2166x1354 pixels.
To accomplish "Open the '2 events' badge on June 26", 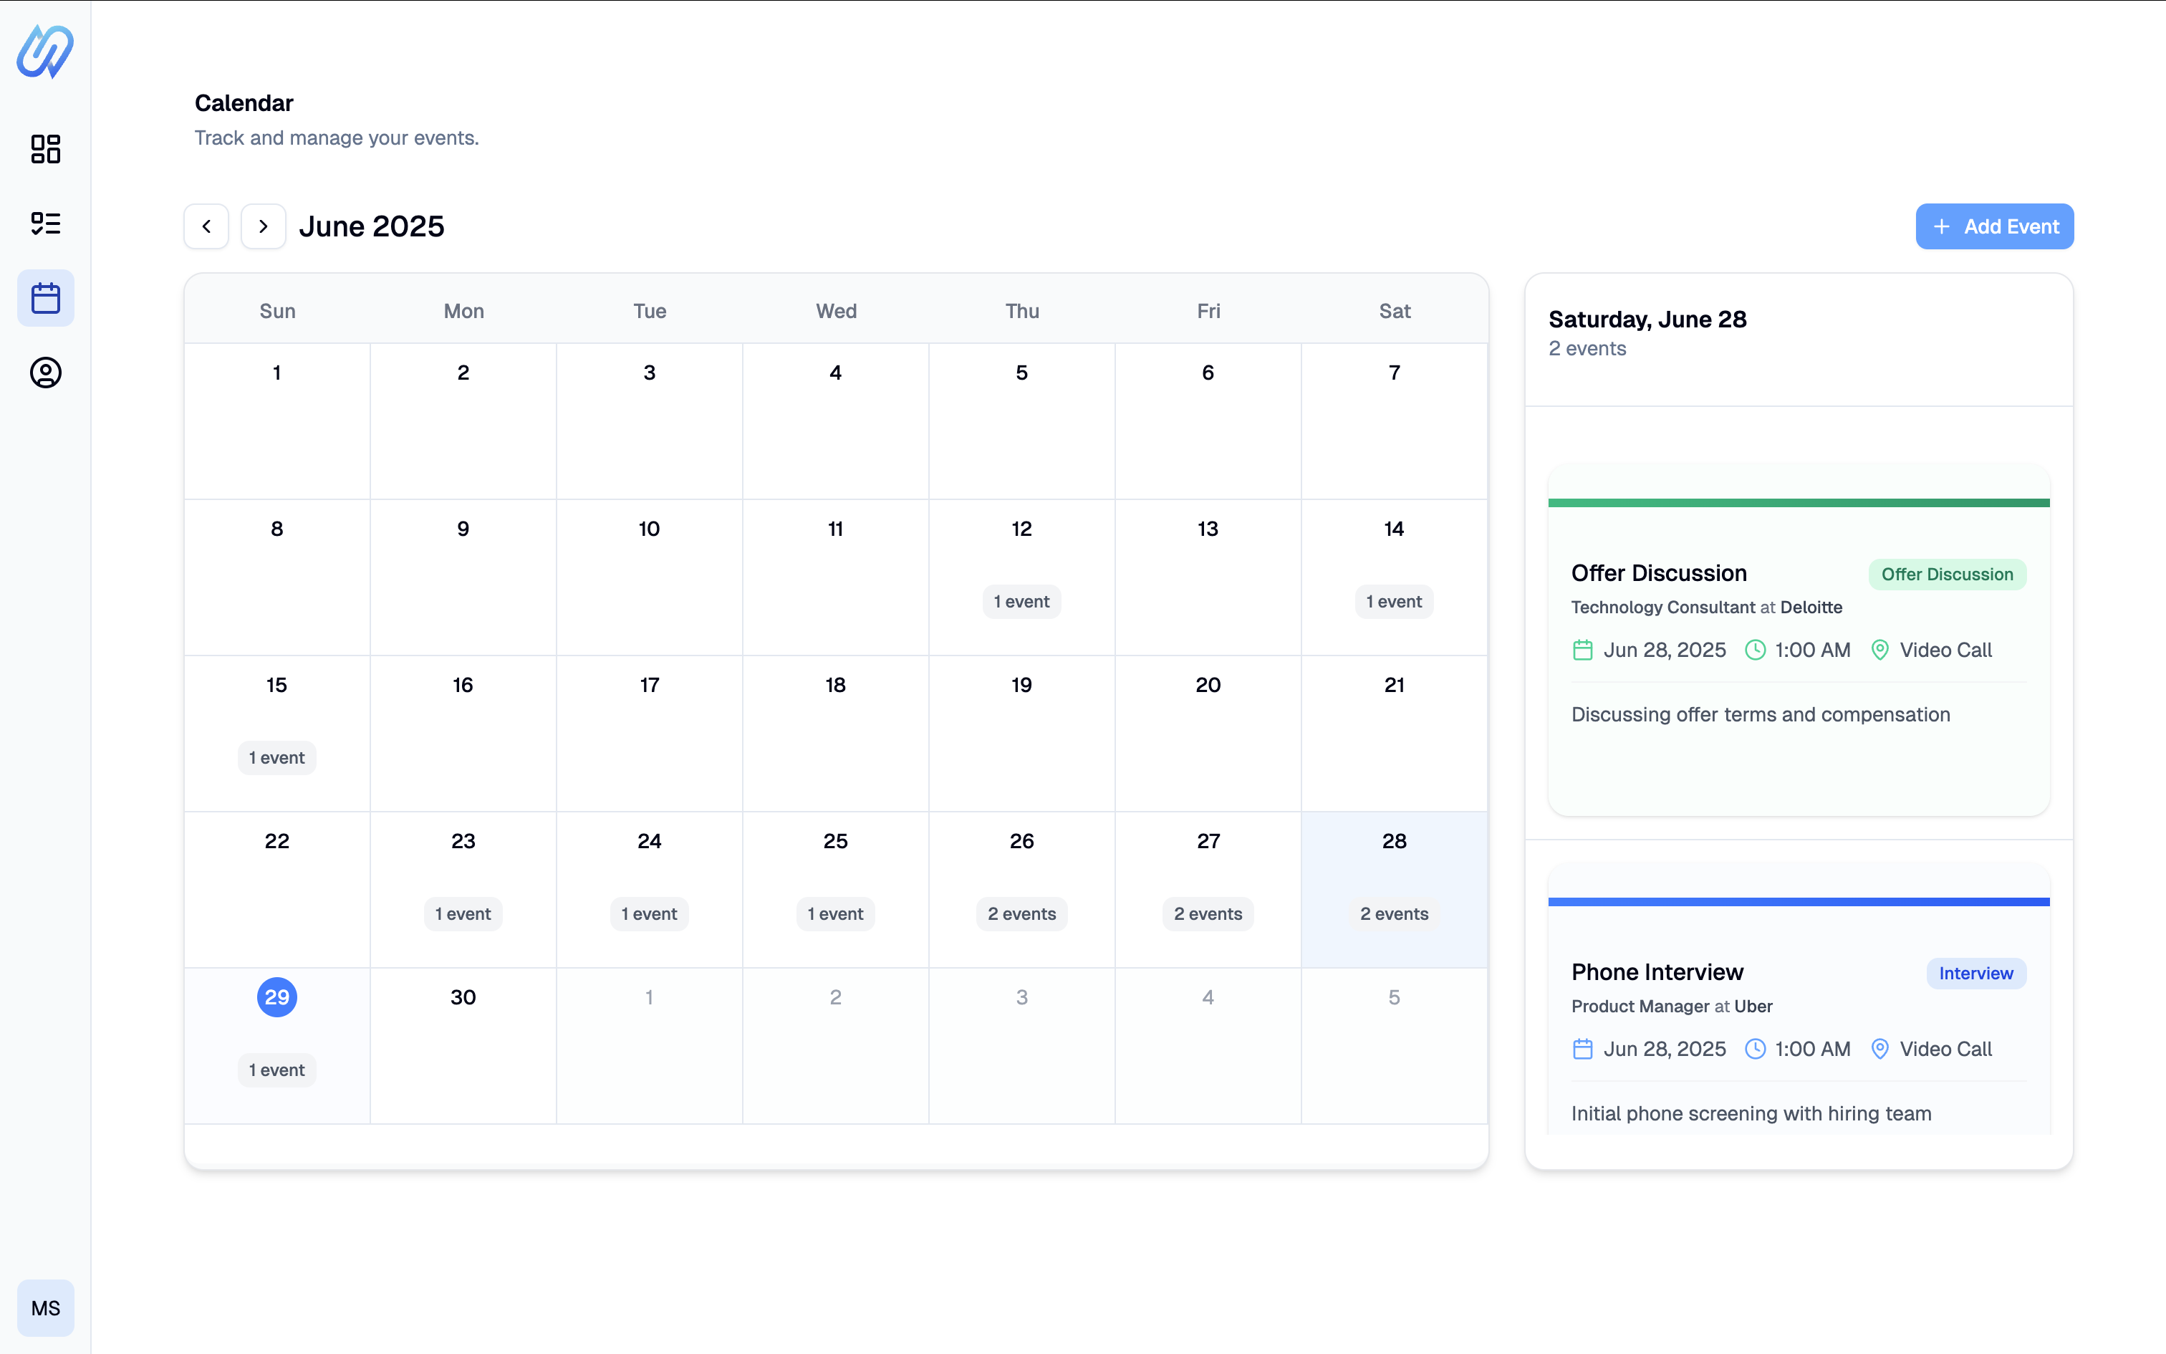I will (1021, 913).
